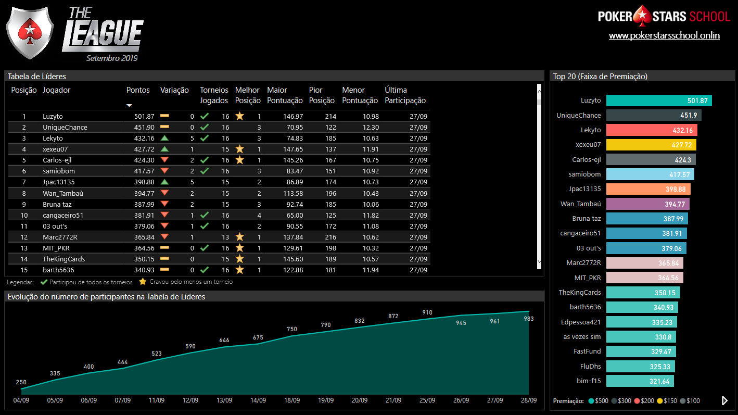Select the $300 Premiação legend swatch
This screenshot has width=738, height=415.
(x=615, y=401)
